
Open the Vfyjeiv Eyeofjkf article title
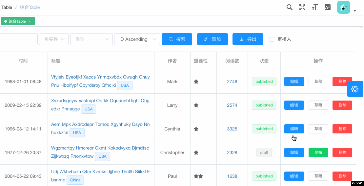click(x=100, y=81)
